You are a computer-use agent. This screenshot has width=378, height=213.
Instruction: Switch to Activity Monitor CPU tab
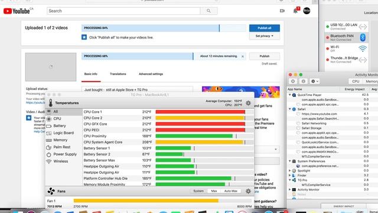356,82
